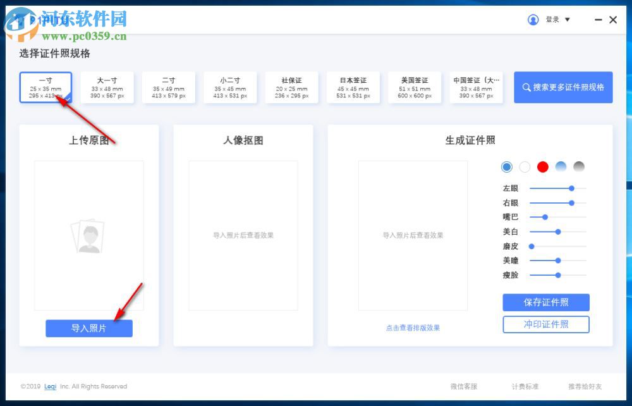Click the 美白 slider handle
The height and width of the screenshot is (406, 632).
[559, 231]
